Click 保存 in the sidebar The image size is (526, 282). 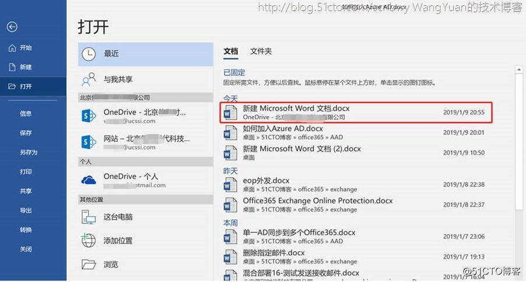(x=26, y=133)
